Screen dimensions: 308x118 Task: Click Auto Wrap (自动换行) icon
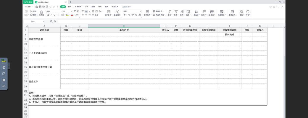tap(117, 12)
